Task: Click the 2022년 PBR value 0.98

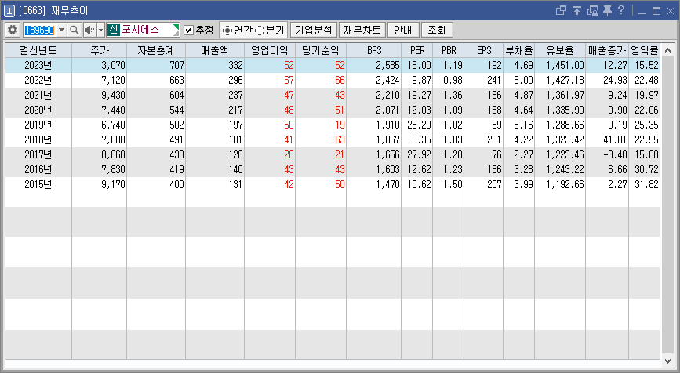Action: point(453,80)
